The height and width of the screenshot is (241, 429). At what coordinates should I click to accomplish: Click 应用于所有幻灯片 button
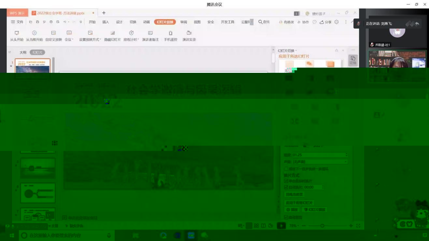pyautogui.click(x=299, y=203)
